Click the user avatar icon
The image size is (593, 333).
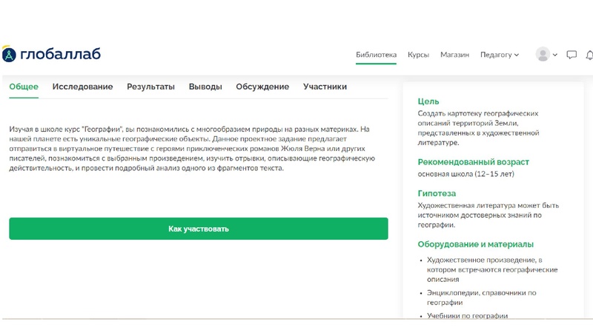543,54
